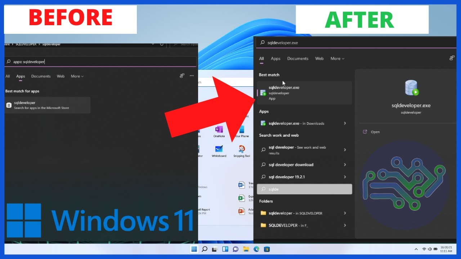Click the large sqldeveloper.exe database icon in preview
The width and height of the screenshot is (461, 259).
click(411, 88)
